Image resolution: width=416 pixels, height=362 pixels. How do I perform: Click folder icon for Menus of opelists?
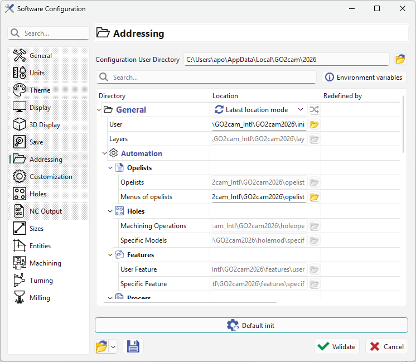(x=315, y=197)
